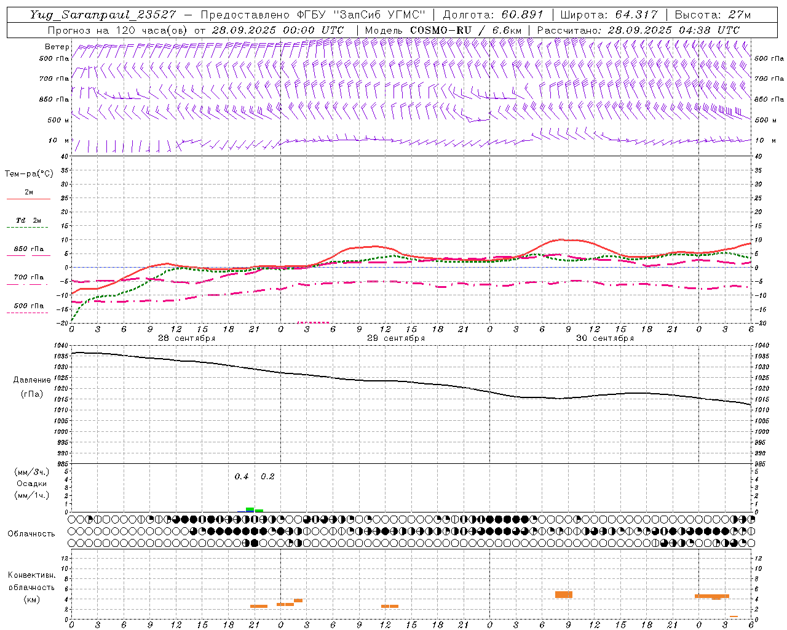Click the Облачность row label

point(31,534)
